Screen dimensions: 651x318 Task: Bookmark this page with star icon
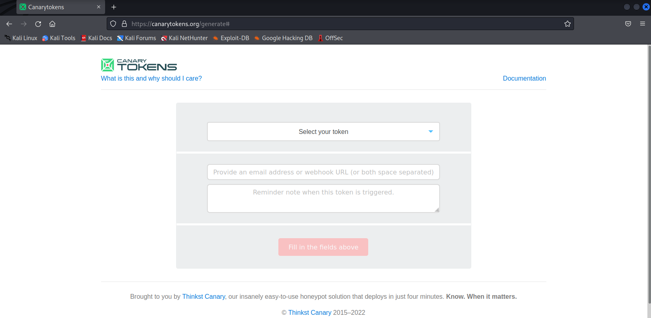click(x=567, y=24)
